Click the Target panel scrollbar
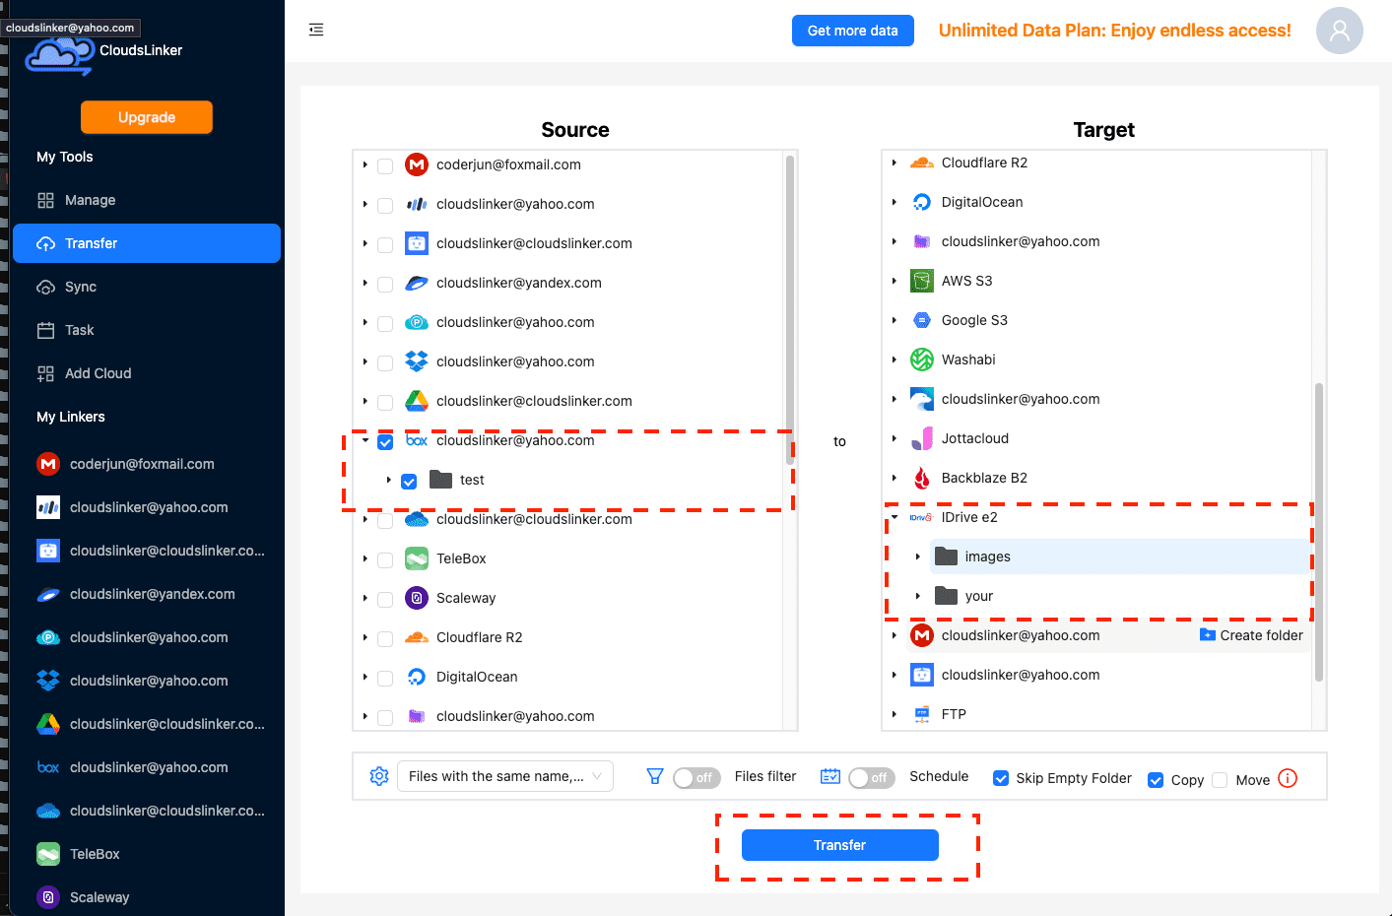 1319,532
